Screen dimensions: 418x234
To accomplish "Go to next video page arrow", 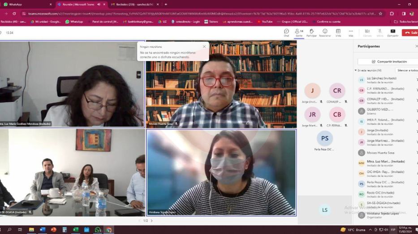I will (152, 221).
